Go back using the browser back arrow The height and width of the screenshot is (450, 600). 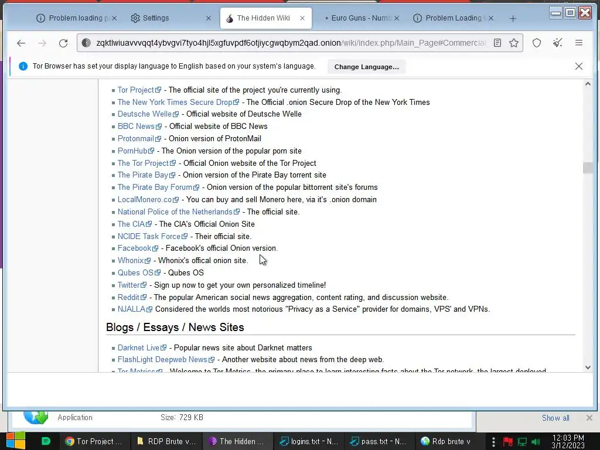(21, 43)
